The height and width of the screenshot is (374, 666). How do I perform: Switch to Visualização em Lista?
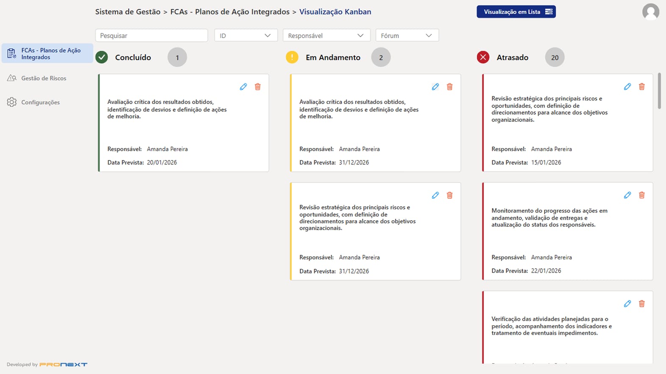pyautogui.click(x=516, y=12)
